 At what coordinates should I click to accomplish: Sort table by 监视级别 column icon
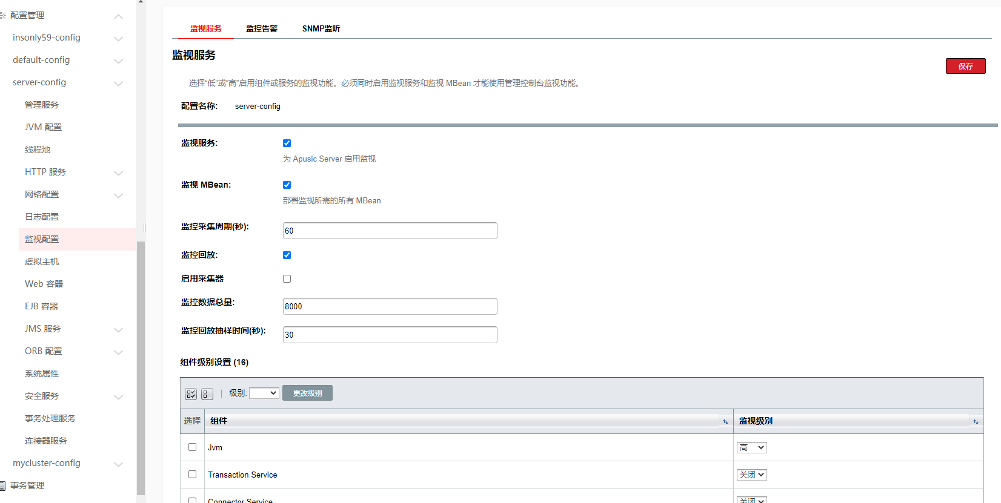(976, 422)
